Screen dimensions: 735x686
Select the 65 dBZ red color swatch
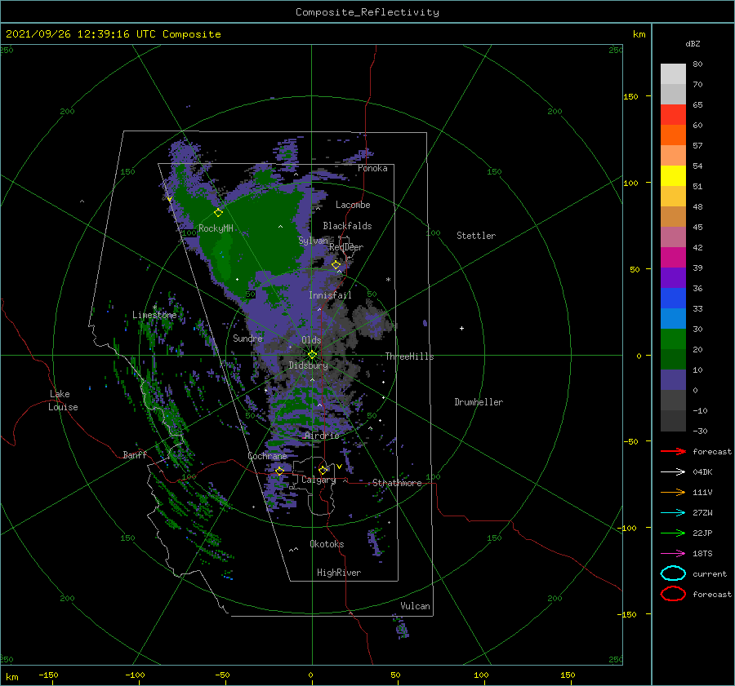(x=673, y=114)
